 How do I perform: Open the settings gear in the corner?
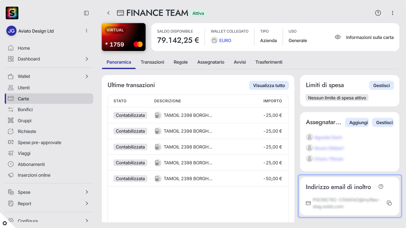click(5, 223)
